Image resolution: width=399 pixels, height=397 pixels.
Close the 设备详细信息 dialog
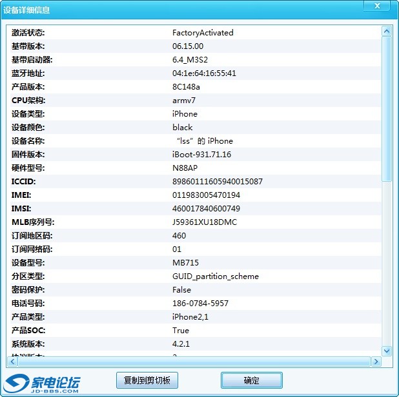pyautogui.click(x=377, y=6)
